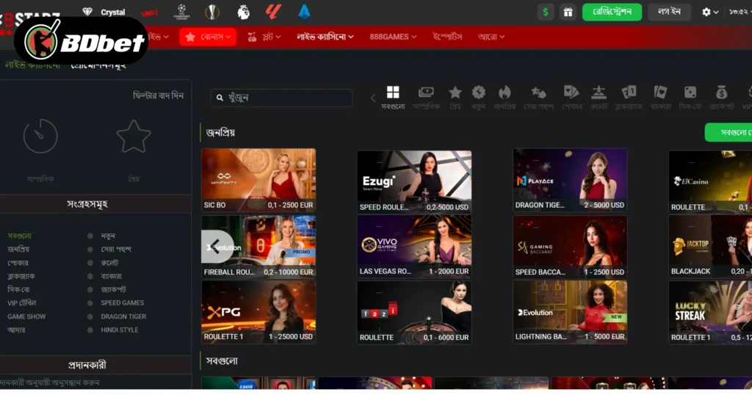Screen dimensions: 752x395
Task: Select পোকার in the collections list
Action: tap(18, 263)
